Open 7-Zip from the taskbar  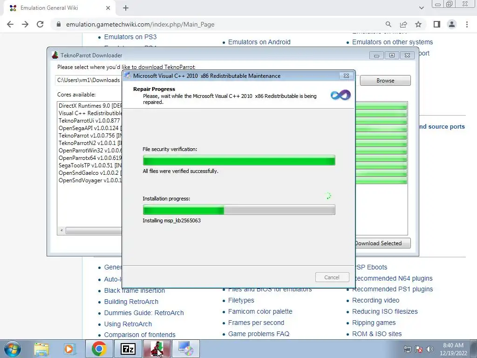coord(128,349)
